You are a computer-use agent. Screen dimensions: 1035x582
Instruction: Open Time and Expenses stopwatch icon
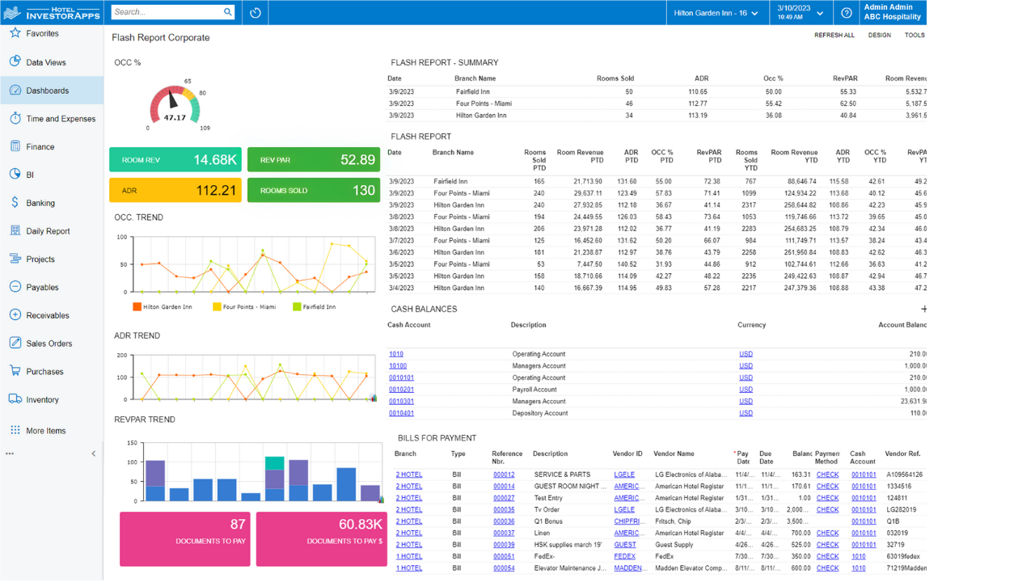(x=15, y=119)
